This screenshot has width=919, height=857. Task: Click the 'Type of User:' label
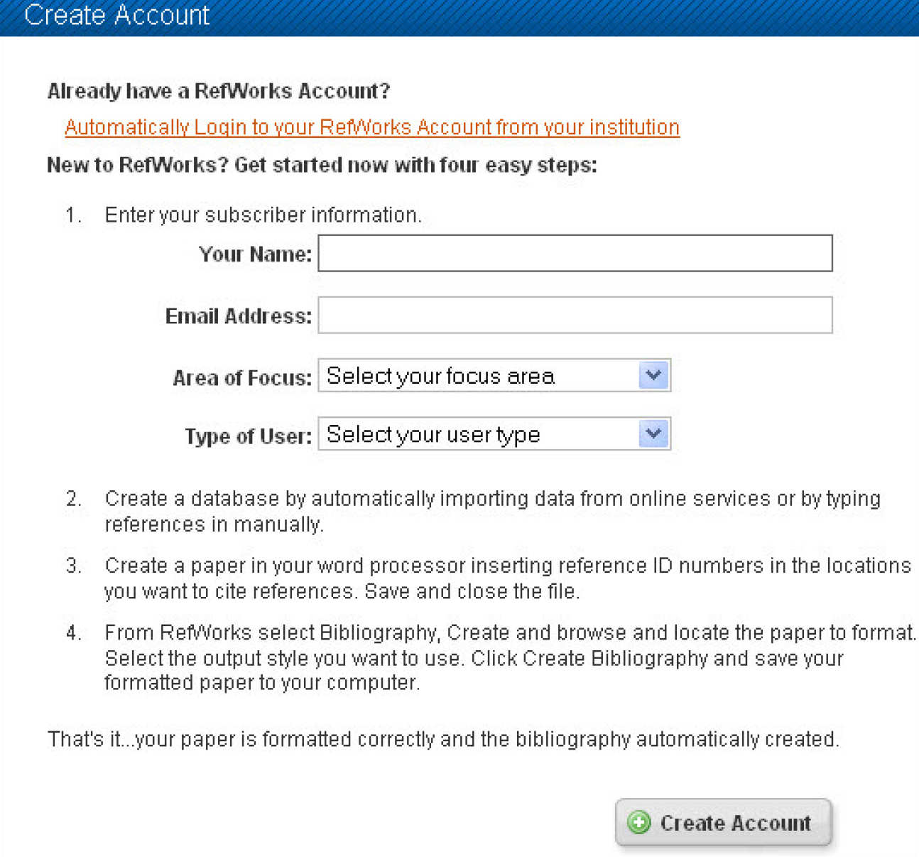click(x=248, y=436)
